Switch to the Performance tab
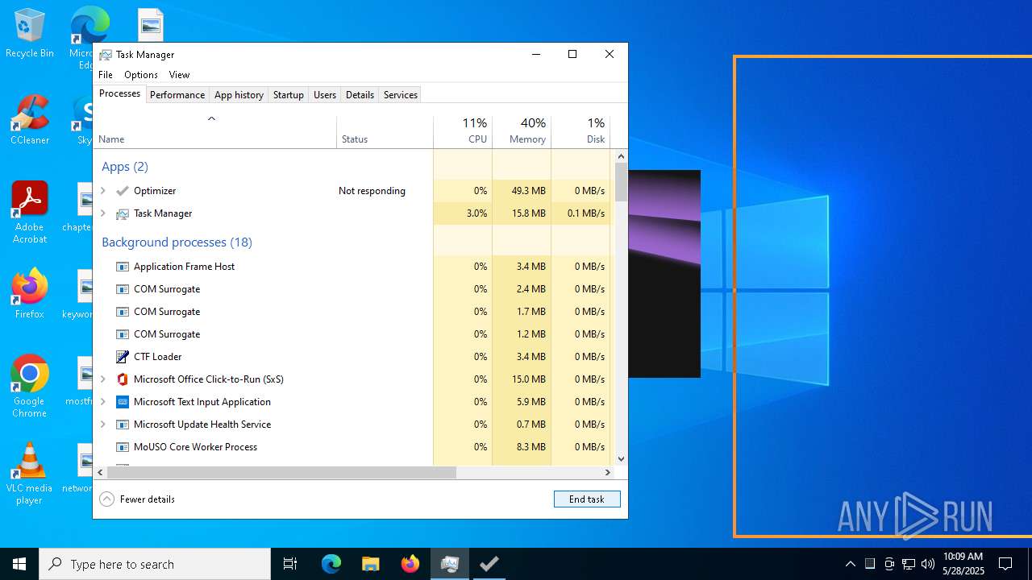This screenshot has height=580, width=1032. (x=177, y=95)
